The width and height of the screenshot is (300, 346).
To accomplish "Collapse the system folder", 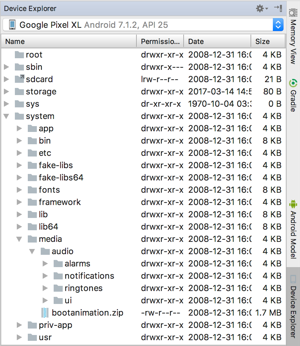I will click(6, 116).
